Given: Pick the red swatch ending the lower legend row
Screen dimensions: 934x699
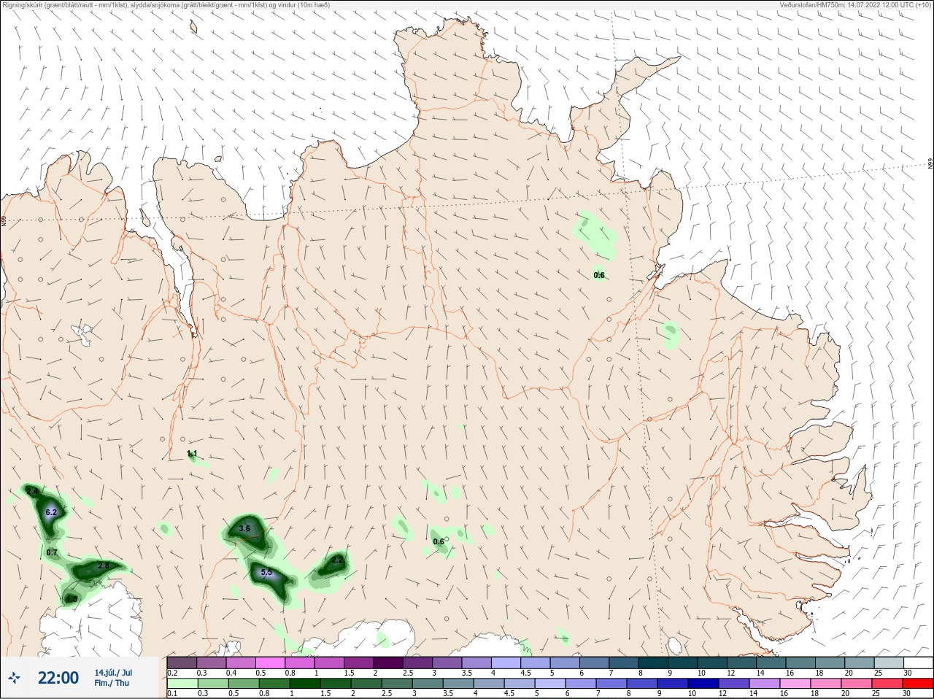Looking at the screenshot, I should 918,684.
